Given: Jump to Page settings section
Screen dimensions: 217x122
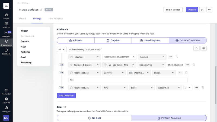Looking at the screenshot, I should click(x=23, y=46).
